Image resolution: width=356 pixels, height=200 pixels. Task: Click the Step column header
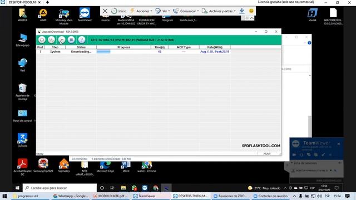point(55,47)
